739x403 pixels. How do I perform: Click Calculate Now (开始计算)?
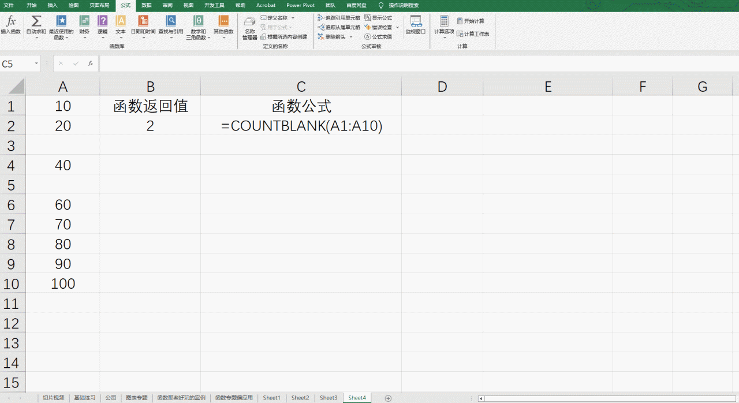click(471, 21)
